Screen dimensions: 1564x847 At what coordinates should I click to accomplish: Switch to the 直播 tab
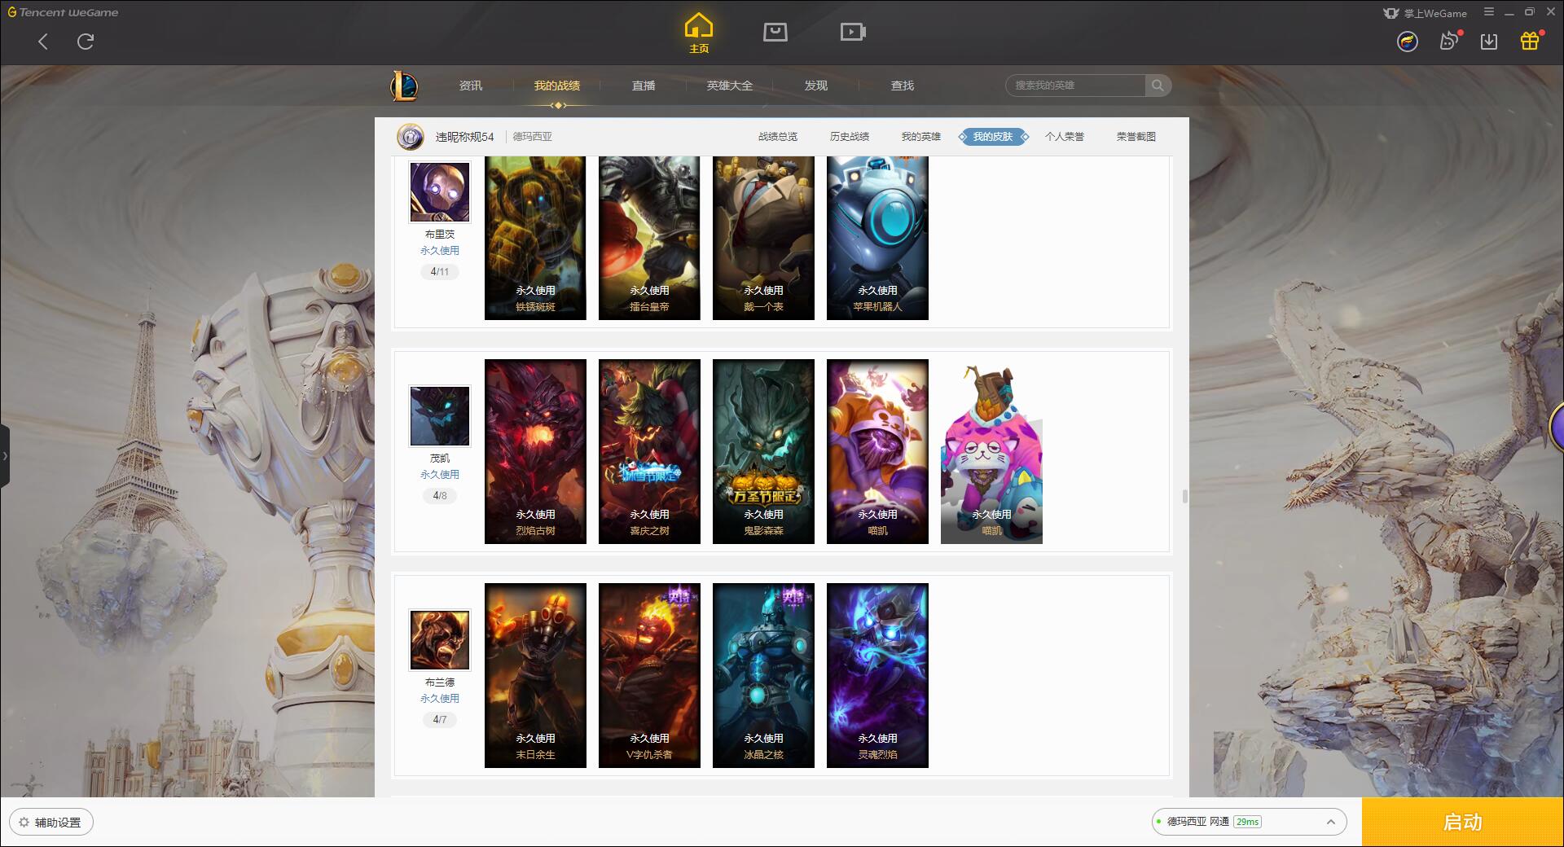(x=644, y=86)
